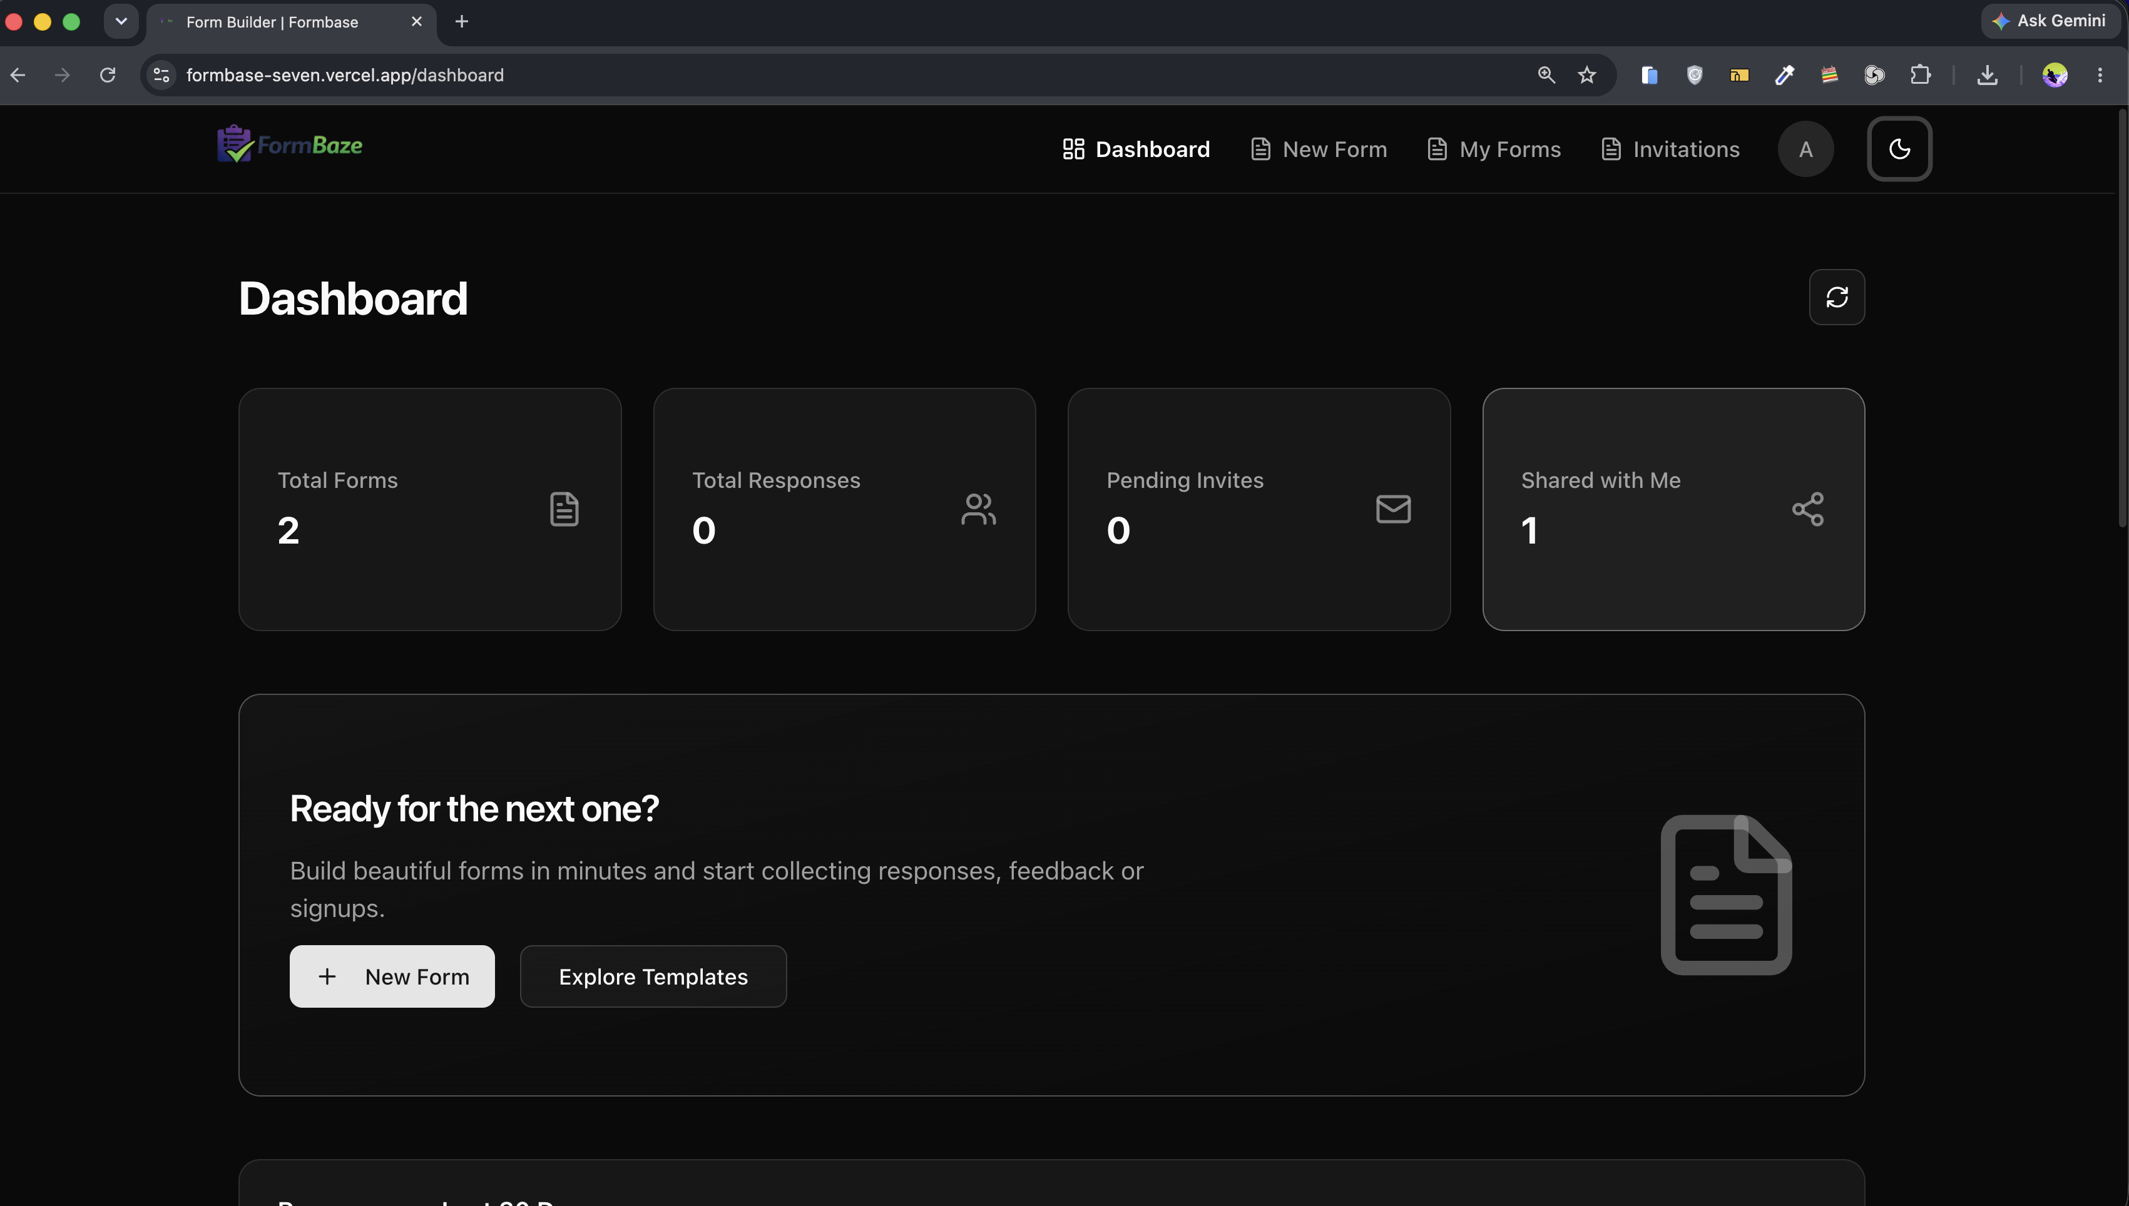2129x1206 pixels.
Task: Open the user avatar A menu
Action: (x=1805, y=149)
